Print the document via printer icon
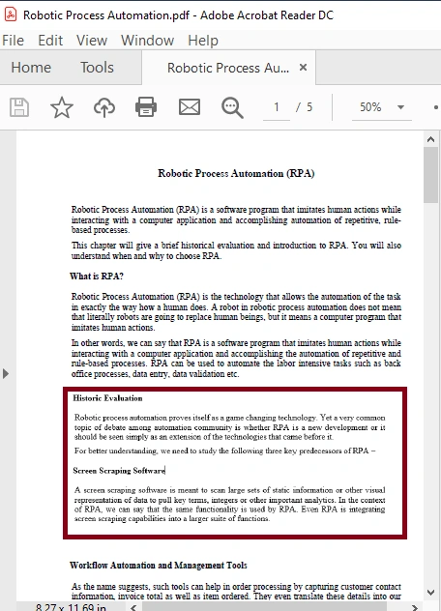Image resolution: width=441 pixels, height=611 pixels. [x=146, y=107]
